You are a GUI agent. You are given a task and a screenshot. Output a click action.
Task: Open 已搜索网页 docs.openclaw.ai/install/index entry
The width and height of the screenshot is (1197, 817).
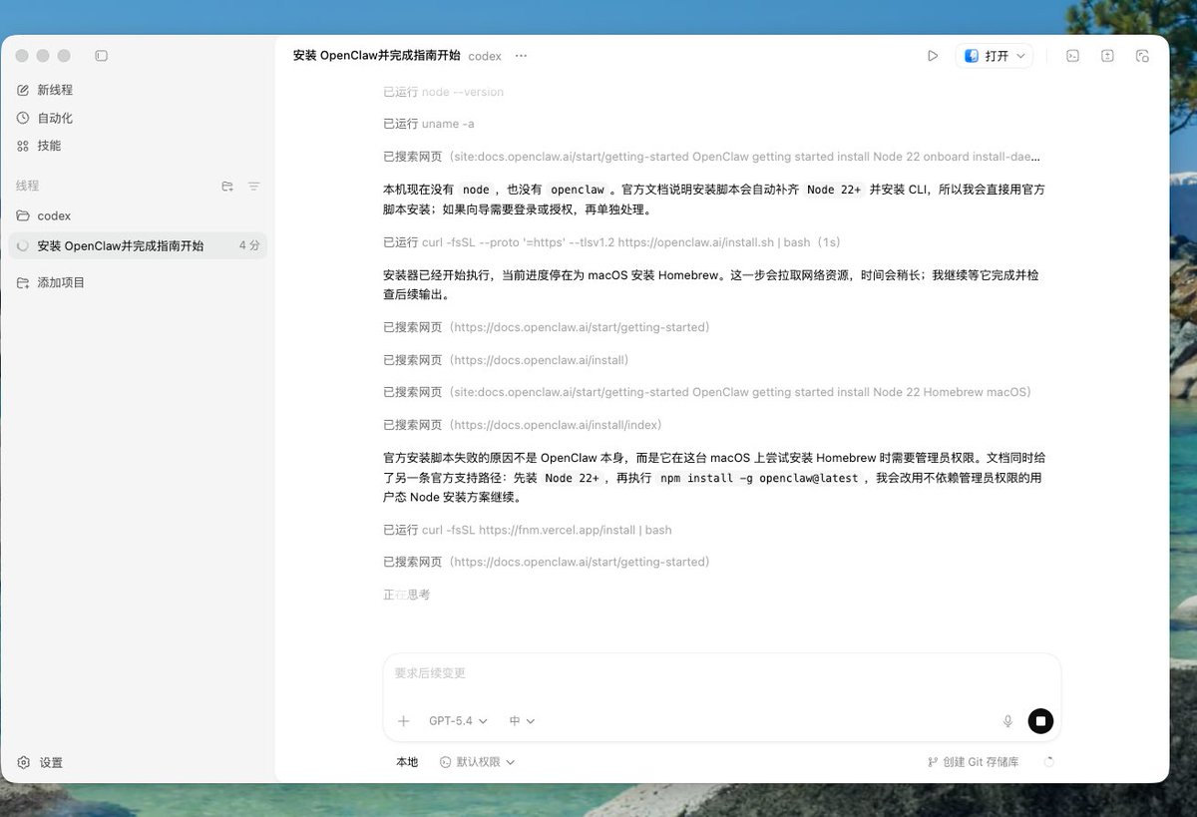pyautogui.click(x=523, y=425)
